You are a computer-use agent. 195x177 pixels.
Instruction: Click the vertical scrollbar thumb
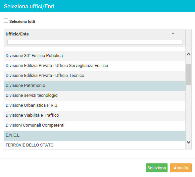coord(188,75)
